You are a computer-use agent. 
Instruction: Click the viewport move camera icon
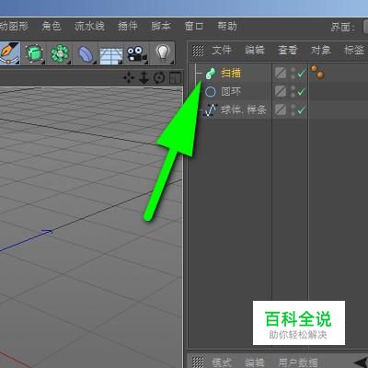point(129,78)
